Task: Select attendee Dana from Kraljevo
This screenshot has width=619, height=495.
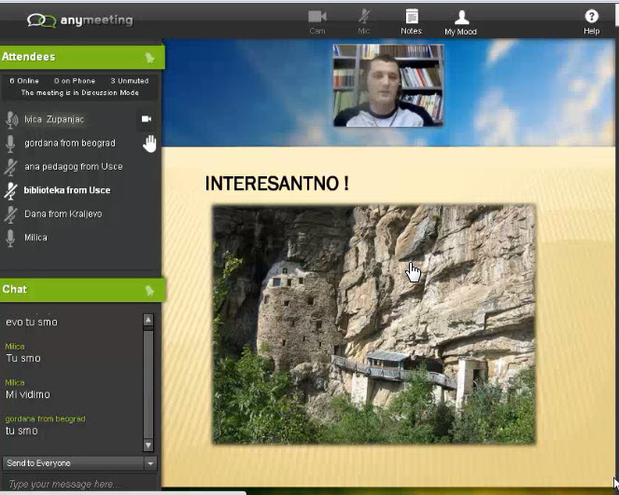Action: pos(63,213)
